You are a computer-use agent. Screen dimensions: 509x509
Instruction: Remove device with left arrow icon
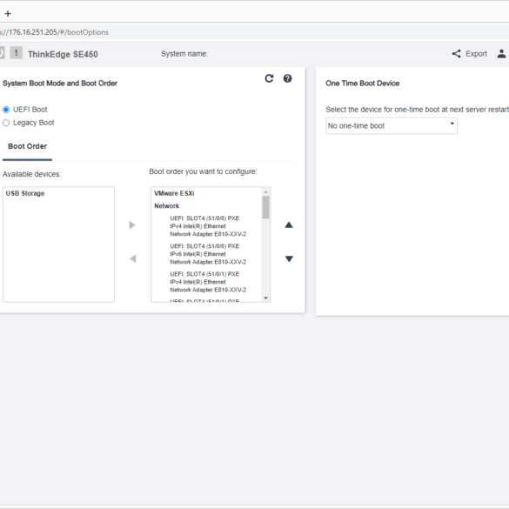click(132, 258)
